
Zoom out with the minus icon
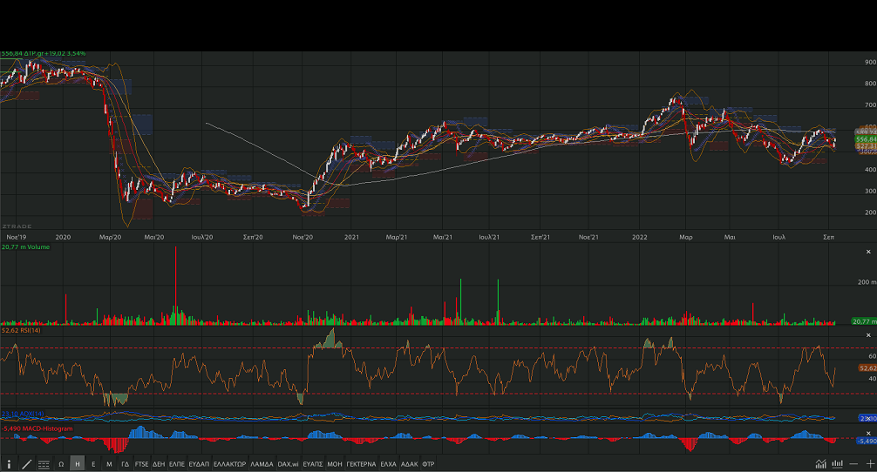[x=853, y=464]
